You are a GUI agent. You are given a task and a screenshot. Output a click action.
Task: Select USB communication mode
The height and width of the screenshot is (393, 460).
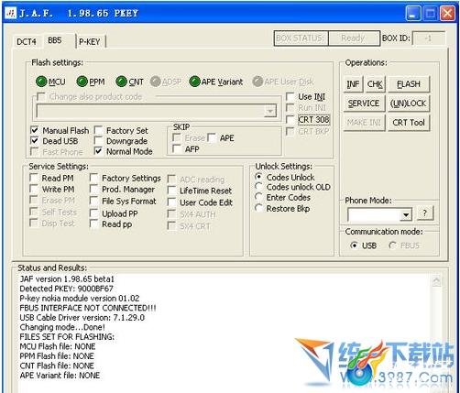354,246
